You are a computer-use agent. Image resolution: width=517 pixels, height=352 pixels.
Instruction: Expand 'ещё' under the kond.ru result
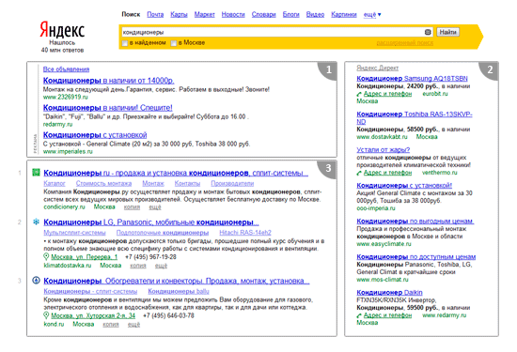(133, 325)
